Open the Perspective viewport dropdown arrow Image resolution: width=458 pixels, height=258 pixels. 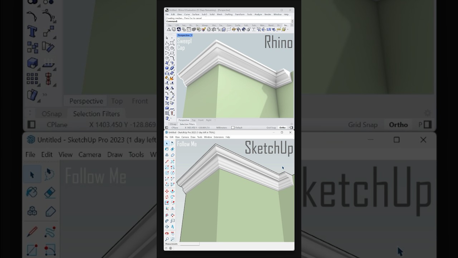[x=191, y=35]
